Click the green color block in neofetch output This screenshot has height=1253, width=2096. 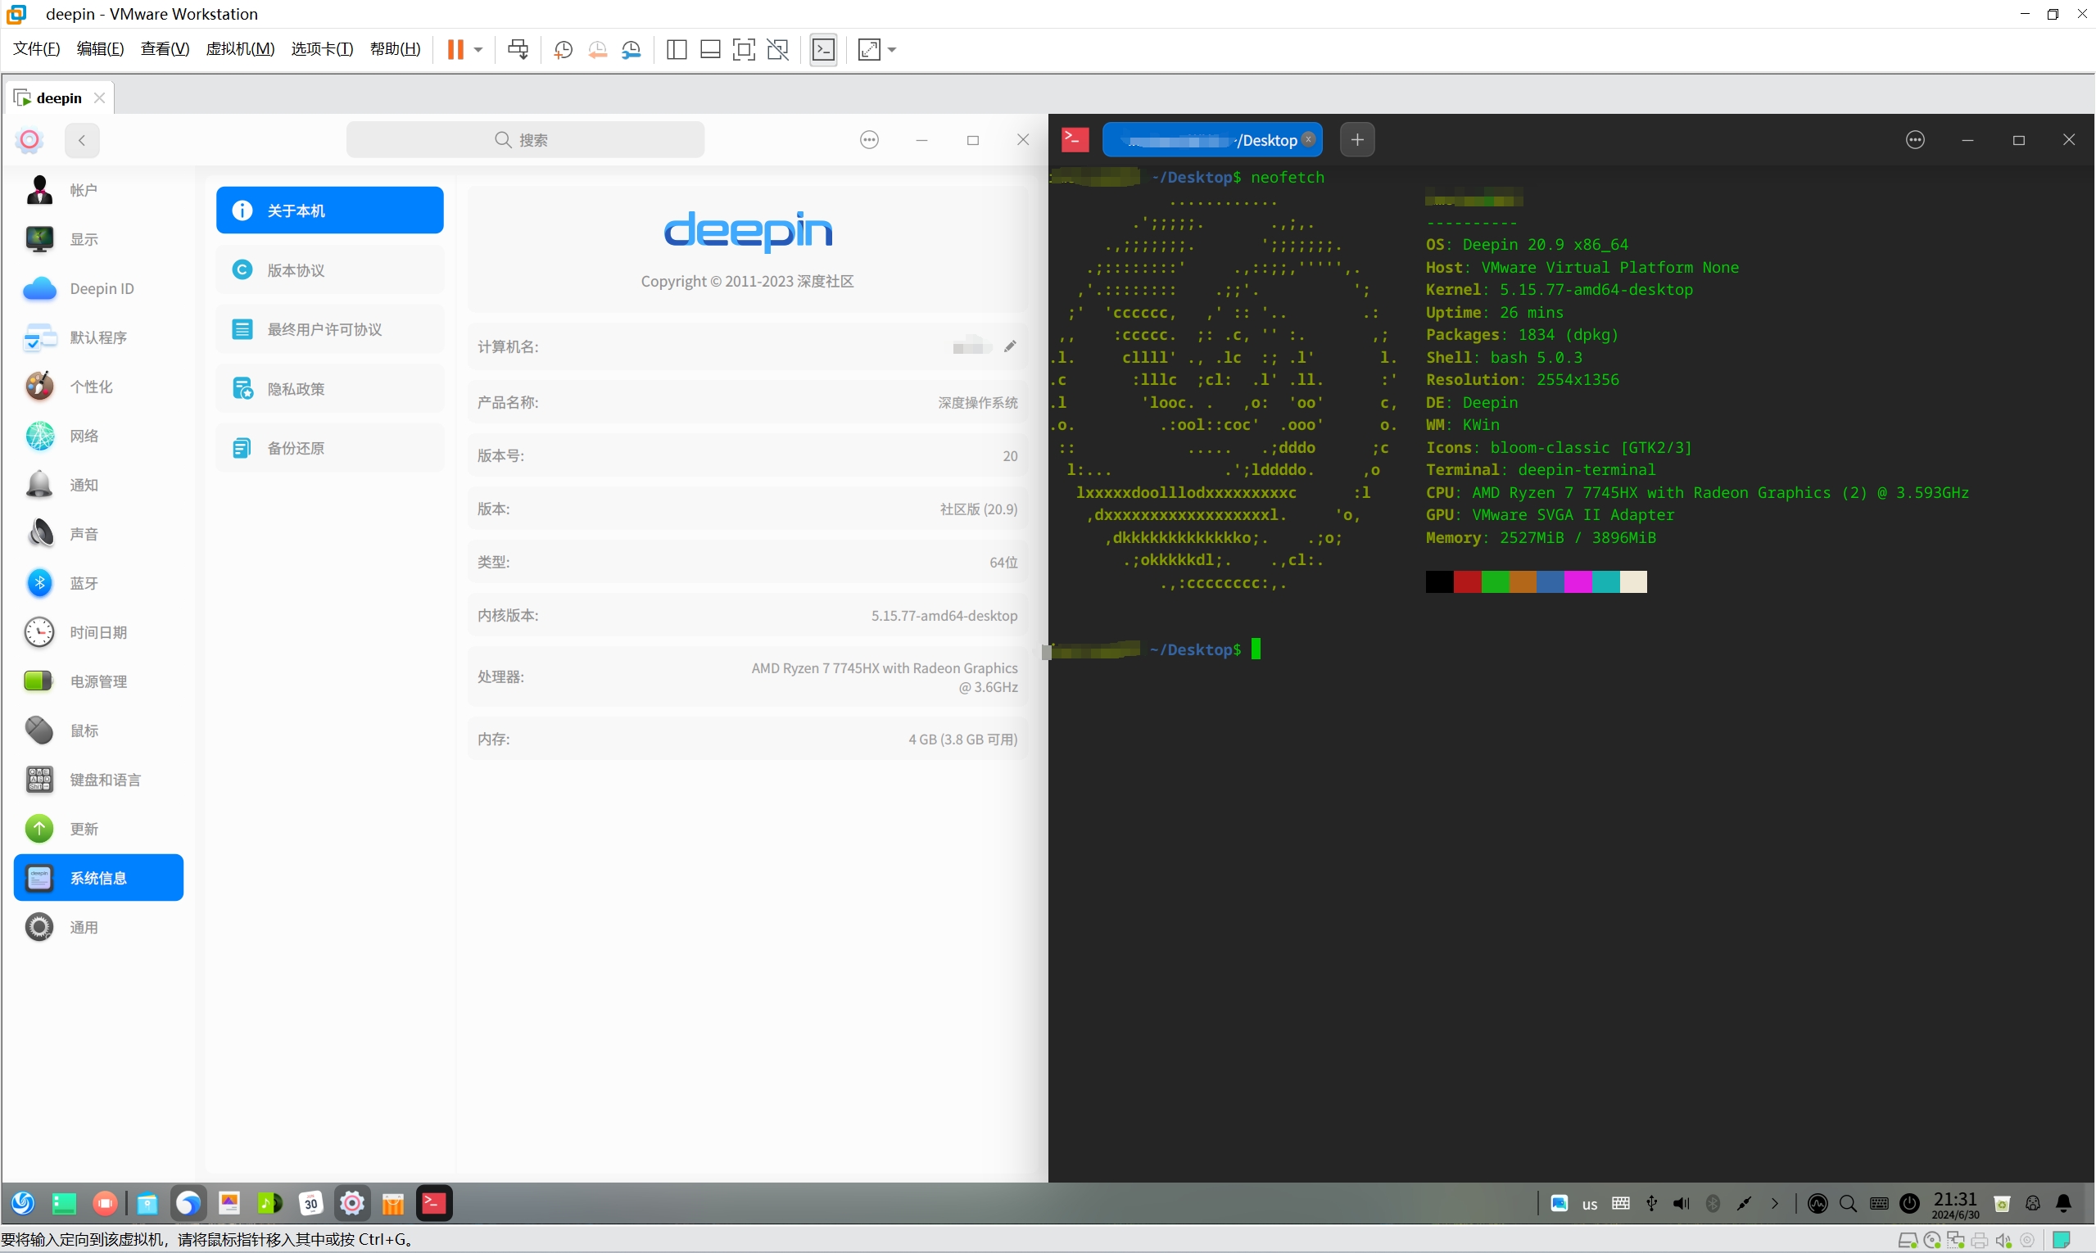coord(1496,581)
